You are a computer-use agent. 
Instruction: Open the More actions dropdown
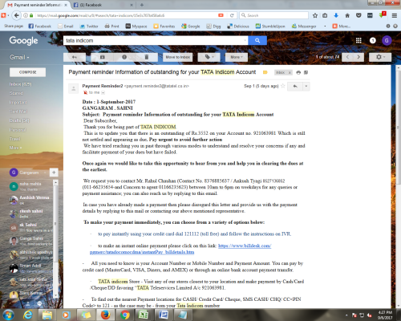click(237, 57)
